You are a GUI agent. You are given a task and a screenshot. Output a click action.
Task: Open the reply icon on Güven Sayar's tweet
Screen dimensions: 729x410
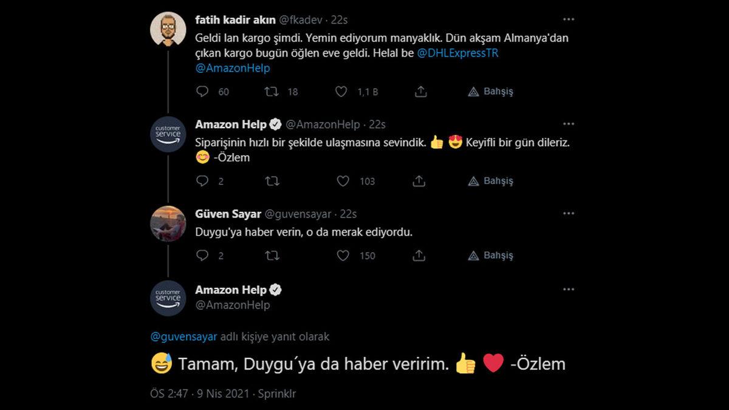(201, 255)
